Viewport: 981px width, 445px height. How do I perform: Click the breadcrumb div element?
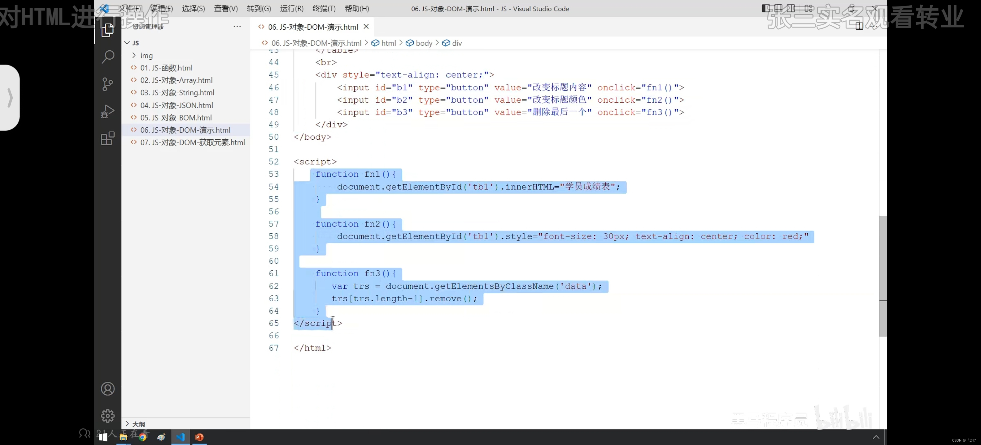pyautogui.click(x=452, y=43)
